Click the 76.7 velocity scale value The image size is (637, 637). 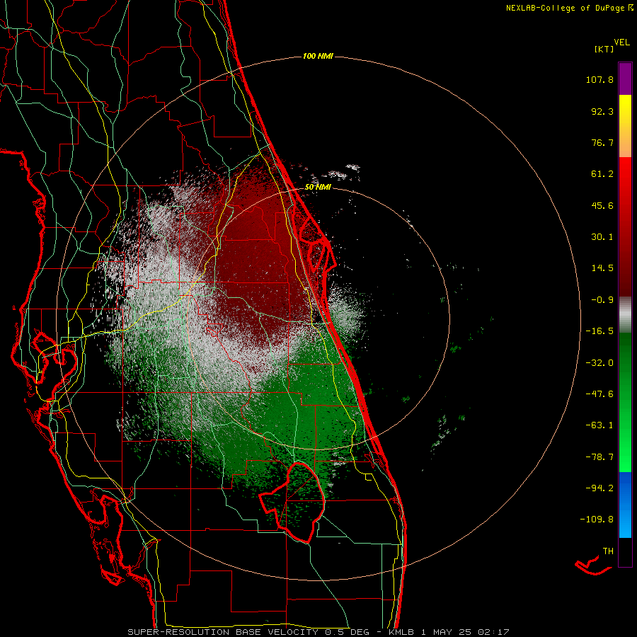coord(602,142)
